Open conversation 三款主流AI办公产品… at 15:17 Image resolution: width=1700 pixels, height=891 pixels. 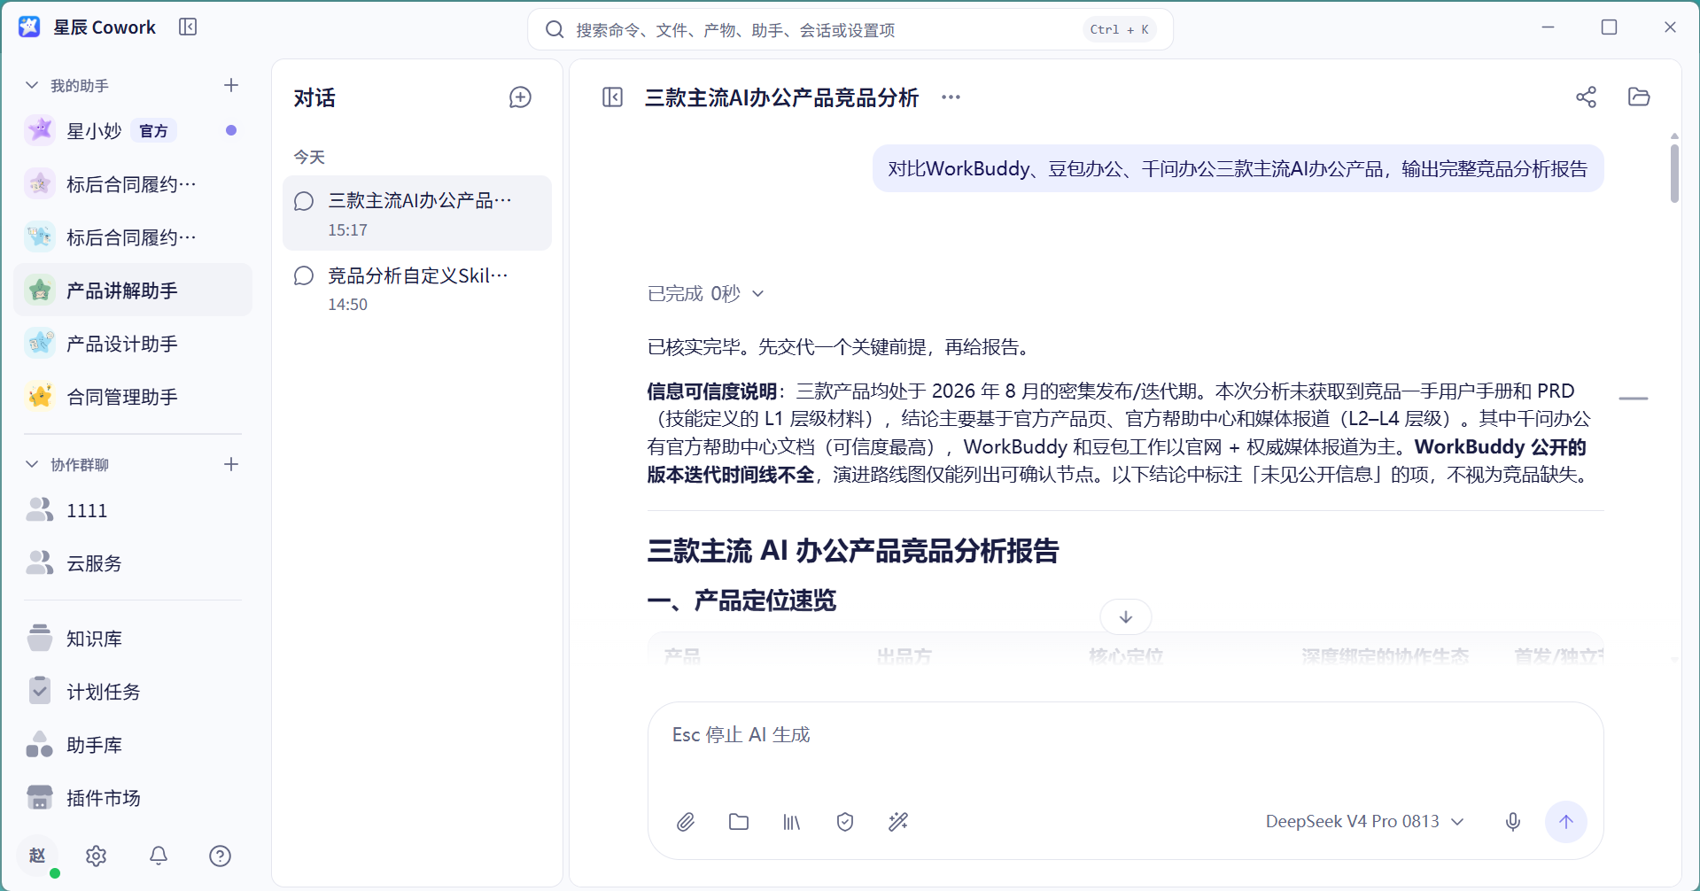click(417, 213)
